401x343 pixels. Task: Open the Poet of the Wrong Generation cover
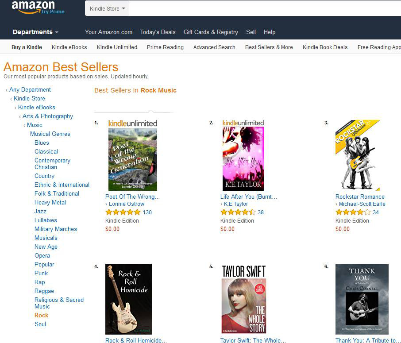(133, 159)
